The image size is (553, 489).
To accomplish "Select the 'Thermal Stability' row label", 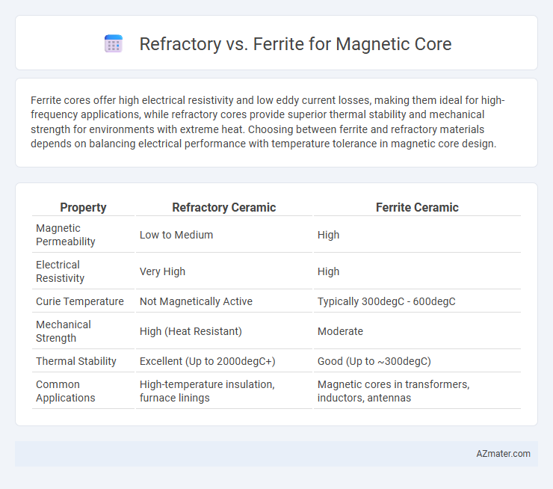I will coord(76,361).
